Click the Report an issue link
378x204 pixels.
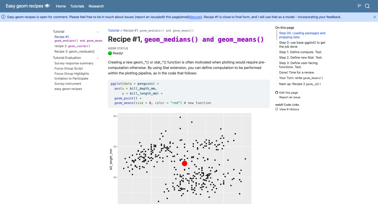coord(290,97)
